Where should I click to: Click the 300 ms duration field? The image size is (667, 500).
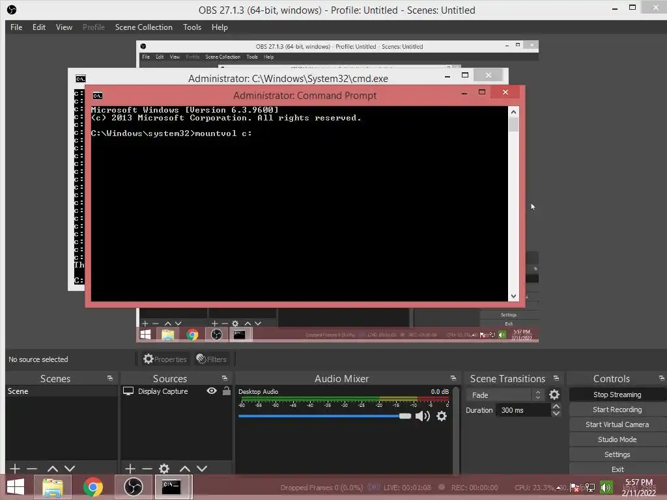(x=523, y=410)
